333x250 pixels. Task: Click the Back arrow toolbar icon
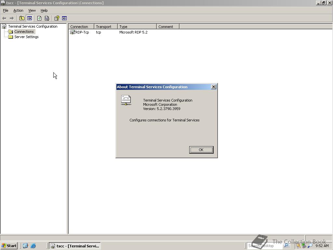coord(4,18)
